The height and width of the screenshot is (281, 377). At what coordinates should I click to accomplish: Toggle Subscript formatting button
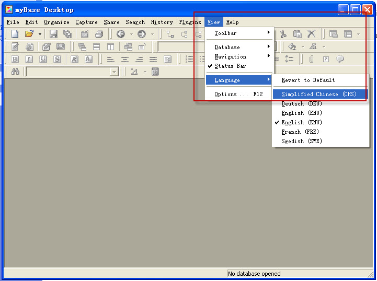pyautogui.click(x=88, y=59)
